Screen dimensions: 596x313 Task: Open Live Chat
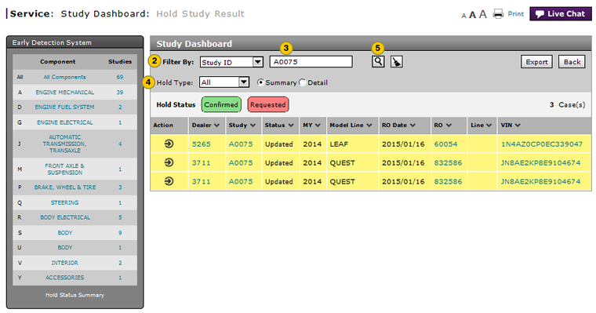tap(560, 14)
